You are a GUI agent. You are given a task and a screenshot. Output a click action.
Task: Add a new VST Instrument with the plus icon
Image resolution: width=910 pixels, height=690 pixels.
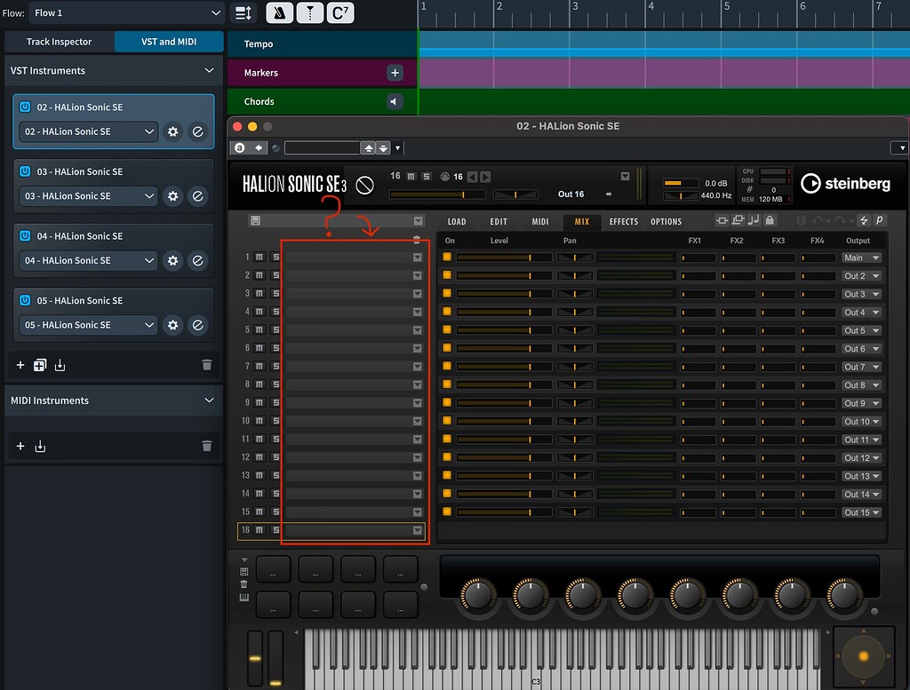20,364
